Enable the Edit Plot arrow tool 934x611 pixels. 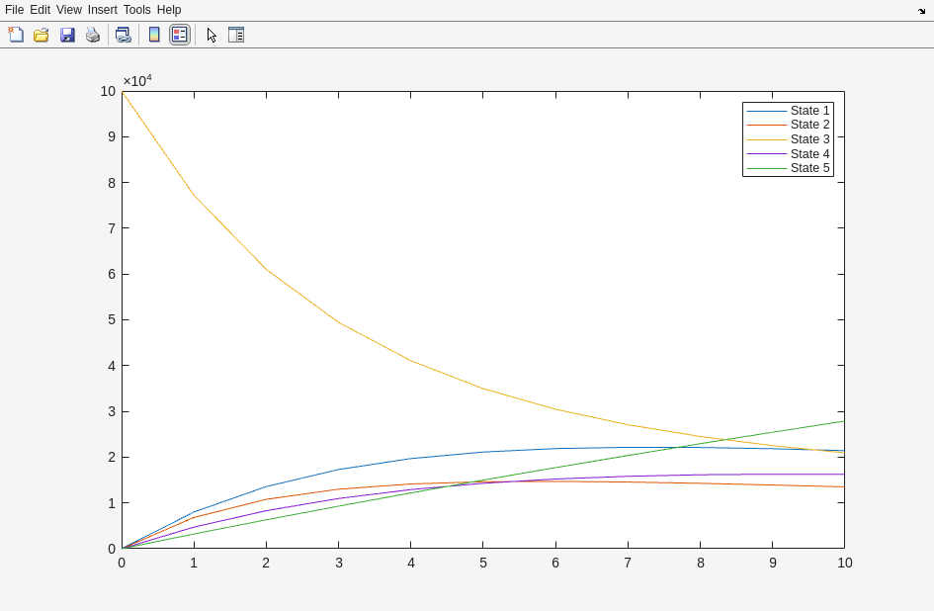(x=212, y=35)
